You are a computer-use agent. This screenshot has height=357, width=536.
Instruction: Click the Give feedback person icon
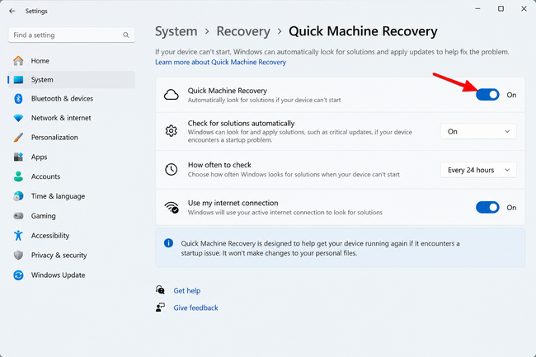(160, 308)
